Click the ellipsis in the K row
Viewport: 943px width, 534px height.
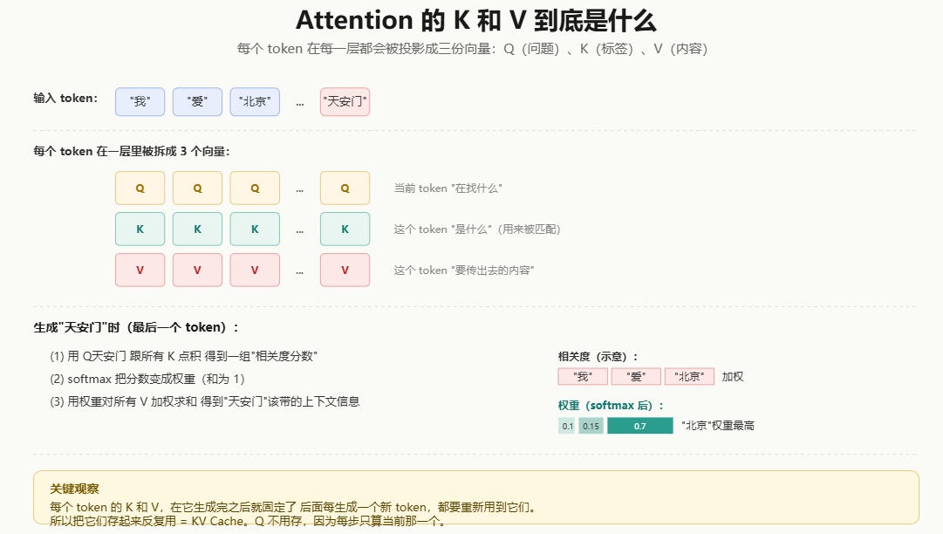(300, 230)
